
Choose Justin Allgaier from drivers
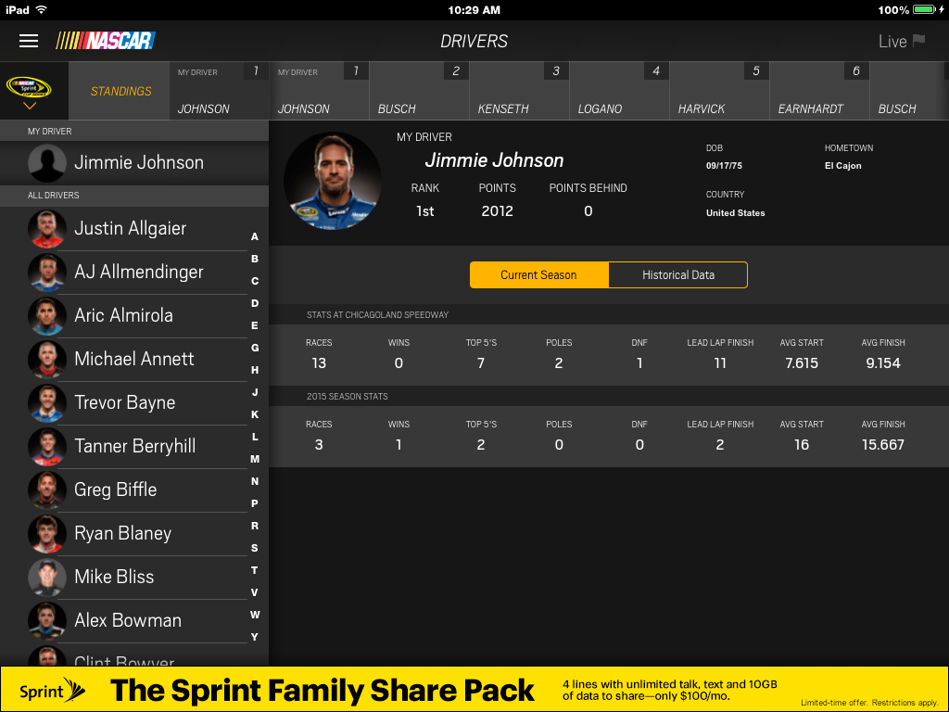(x=134, y=228)
